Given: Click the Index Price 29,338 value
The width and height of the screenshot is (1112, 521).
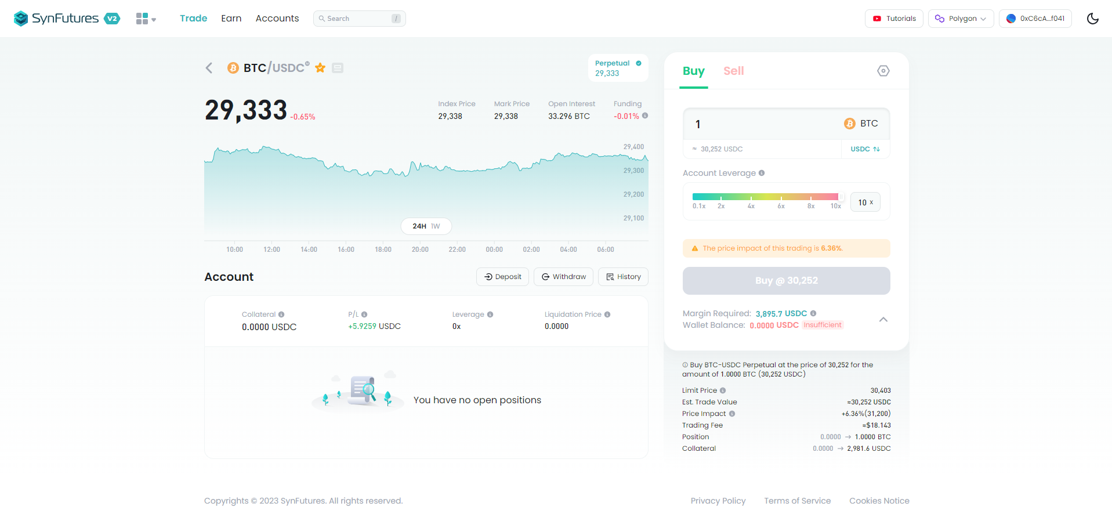Looking at the screenshot, I should (x=450, y=116).
